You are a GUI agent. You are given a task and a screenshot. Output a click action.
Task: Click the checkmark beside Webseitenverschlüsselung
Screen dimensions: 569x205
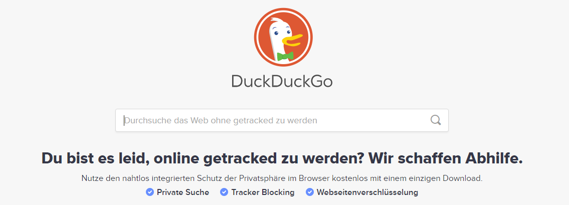pyautogui.click(x=309, y=192)
